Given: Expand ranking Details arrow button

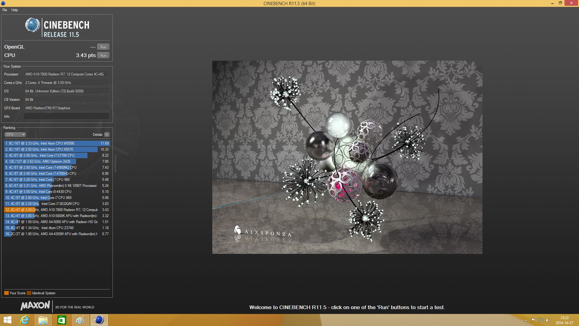Looking at the screenshot, I should 107,135.
